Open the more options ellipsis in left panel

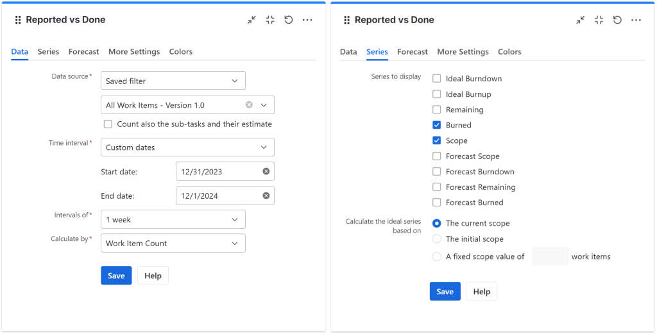tap(307, 20)
